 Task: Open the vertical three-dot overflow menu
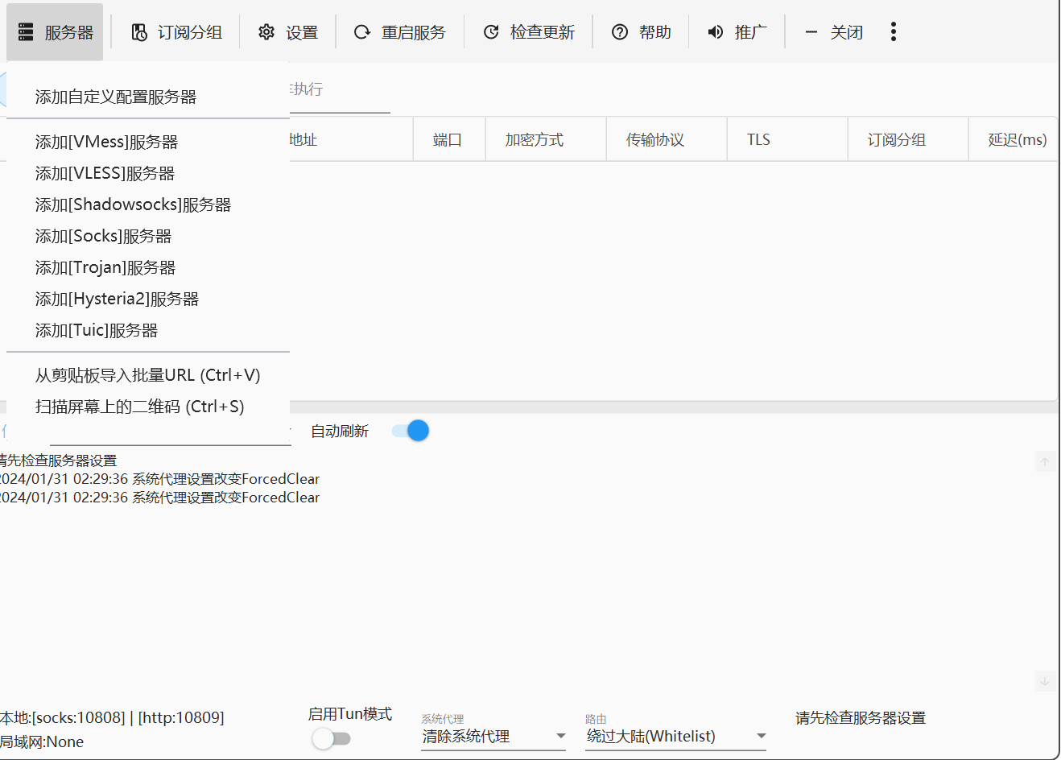point(894,31)
